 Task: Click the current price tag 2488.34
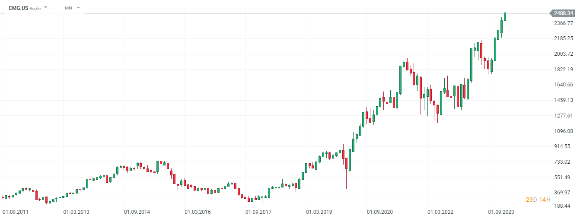563,13
